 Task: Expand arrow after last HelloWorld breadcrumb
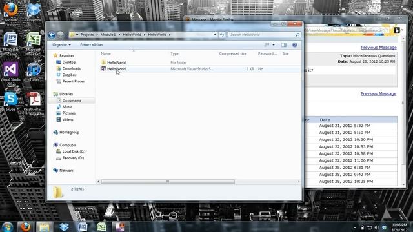point(170,35)
